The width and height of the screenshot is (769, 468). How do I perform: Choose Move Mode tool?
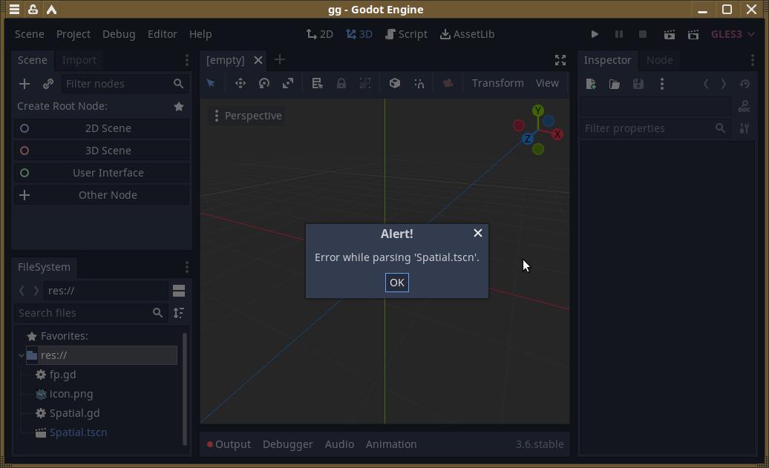(240, 83)
